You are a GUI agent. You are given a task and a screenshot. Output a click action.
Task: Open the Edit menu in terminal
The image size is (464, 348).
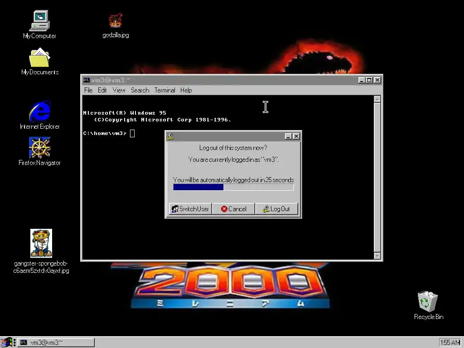[102, 90]
